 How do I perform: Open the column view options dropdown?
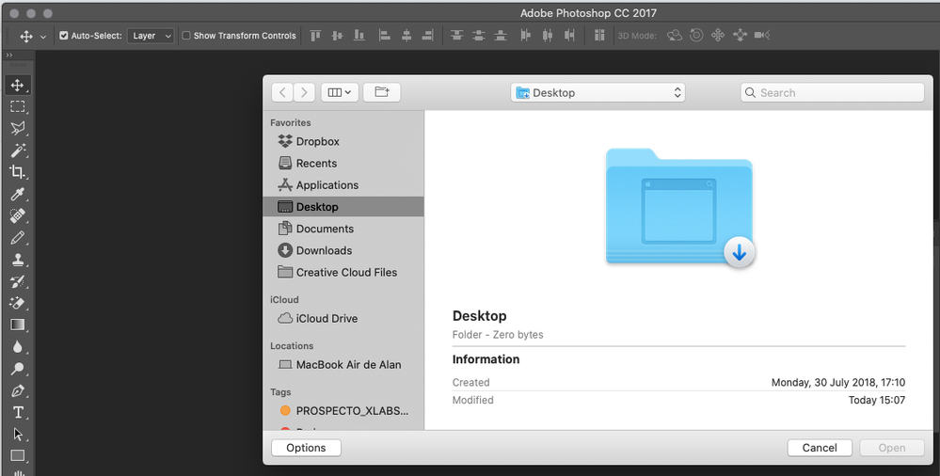(340, 92)
